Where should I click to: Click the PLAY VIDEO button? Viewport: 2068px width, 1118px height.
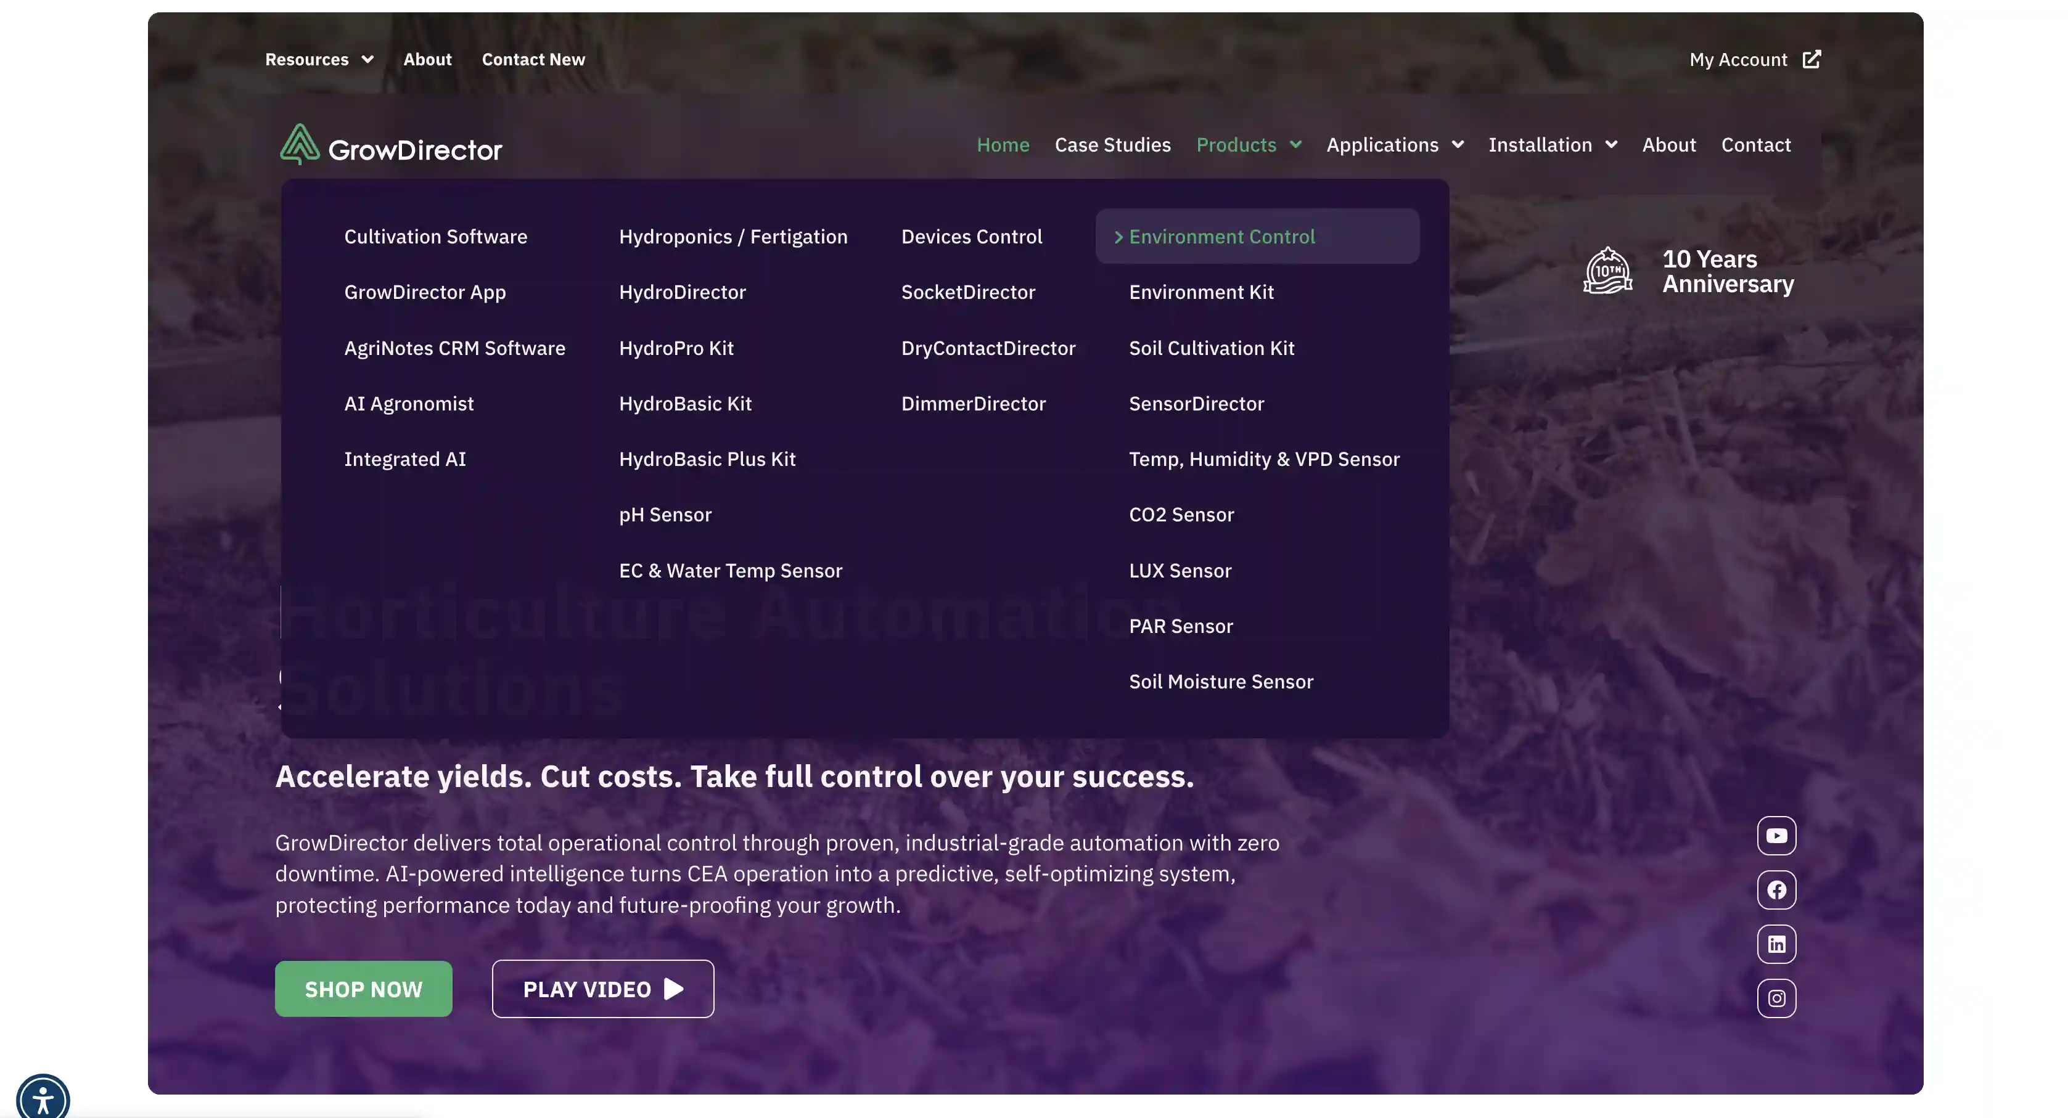tap(603, 988)
